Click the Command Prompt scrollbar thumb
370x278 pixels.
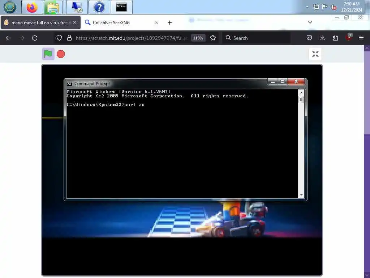301,99
